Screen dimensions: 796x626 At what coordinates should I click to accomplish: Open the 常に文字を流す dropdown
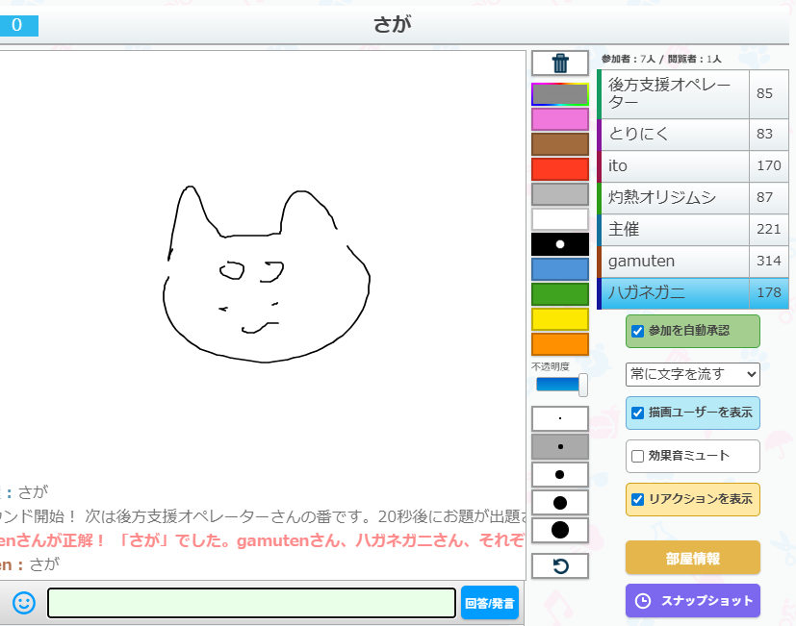(692, 373)
